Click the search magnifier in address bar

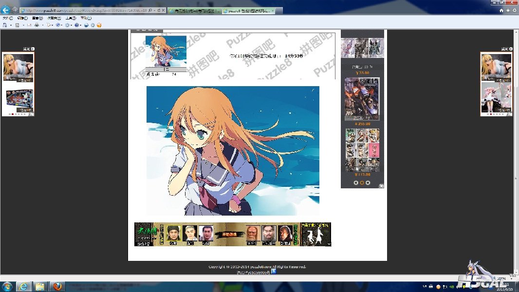pyautogui.click(x=150, y=11)
